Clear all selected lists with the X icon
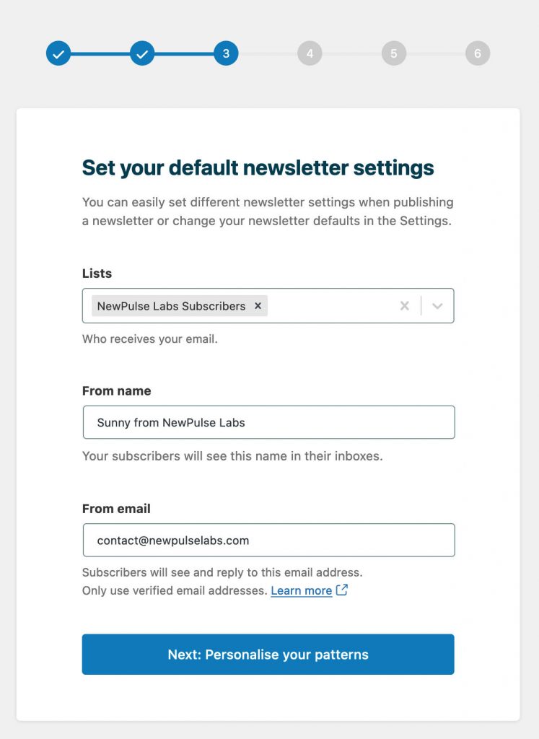The width and height of the screenshot is (539, 739). pos(404,305)
